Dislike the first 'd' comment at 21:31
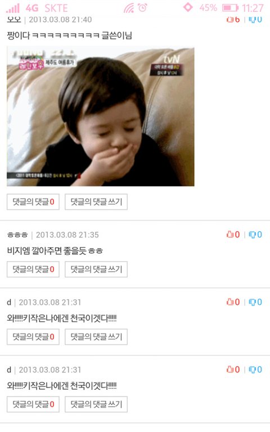 click(x=252, y=302)
